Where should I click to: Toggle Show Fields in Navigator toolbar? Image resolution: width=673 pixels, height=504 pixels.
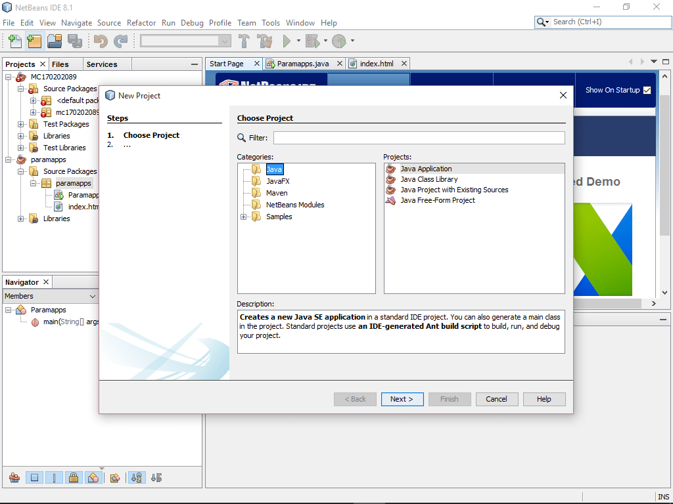coord(34,478)
